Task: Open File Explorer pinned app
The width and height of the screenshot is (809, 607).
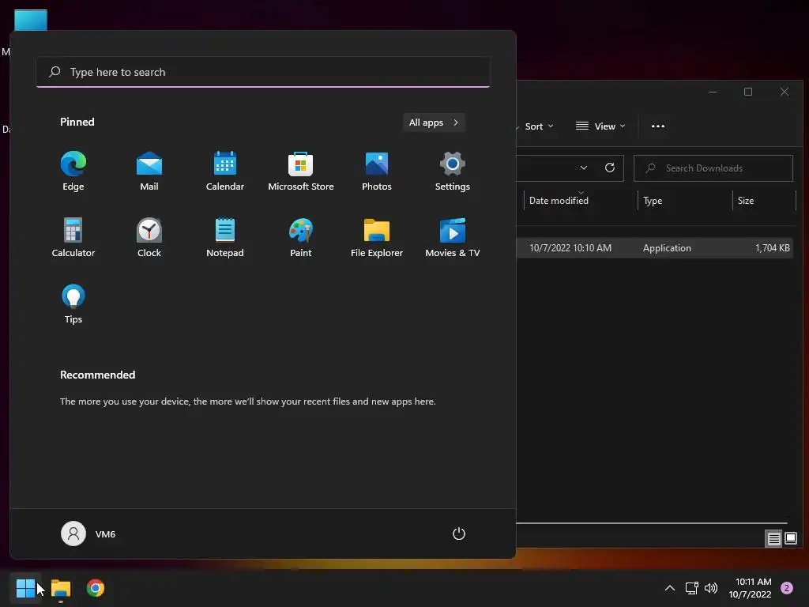Action: coord(377,237)
